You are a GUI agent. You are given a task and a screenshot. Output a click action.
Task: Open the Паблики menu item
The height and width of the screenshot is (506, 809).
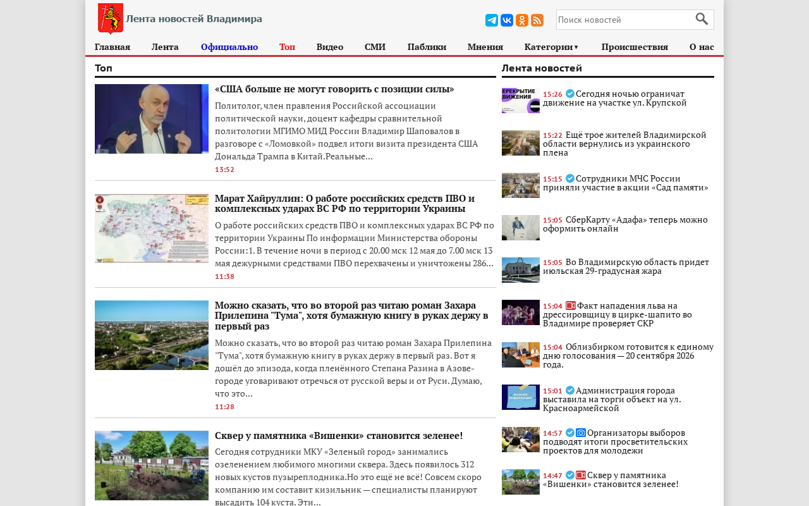(427, 47)
